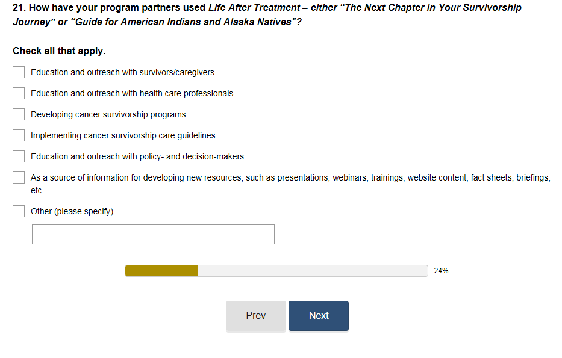
Task: Click the "Developing cancer survivorship programs" label text
Action: pyautogui.click(x=108, y=114)
